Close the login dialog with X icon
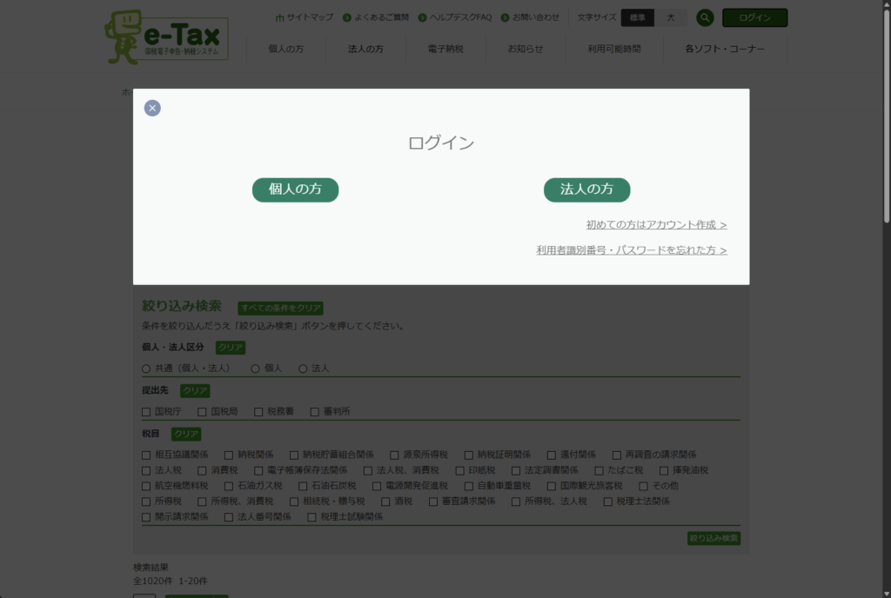Image resolution: width=891 pixels, height=598 pixels. [x=152, y=108]
